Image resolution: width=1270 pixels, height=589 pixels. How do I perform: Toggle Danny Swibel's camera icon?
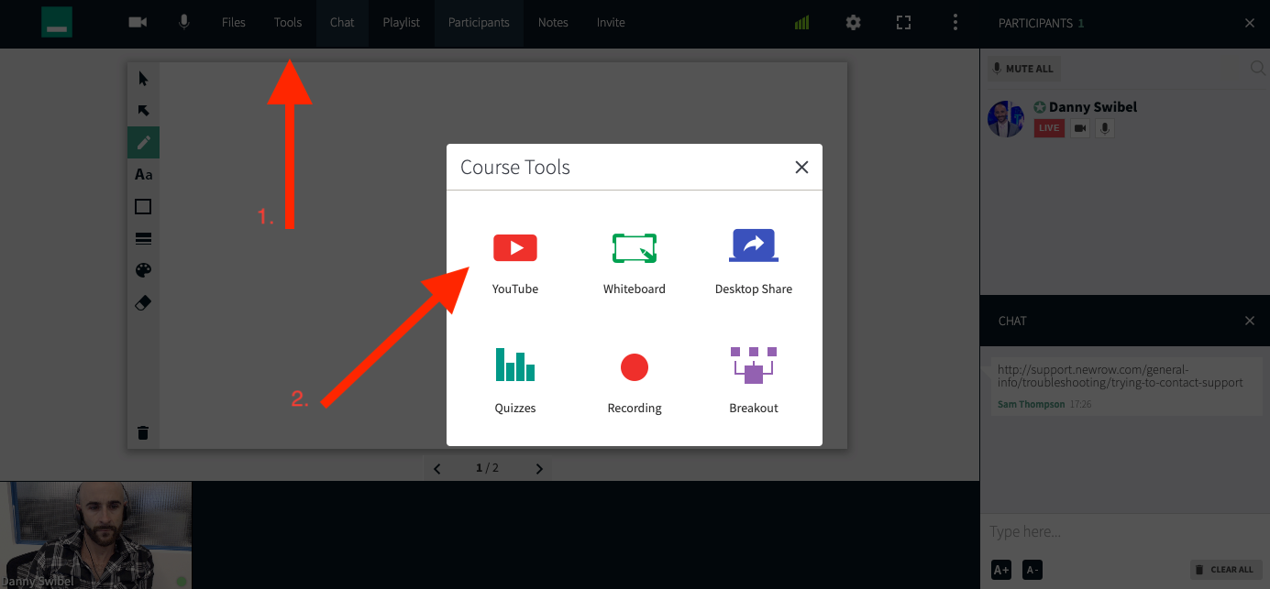[x=1080, y=128]
